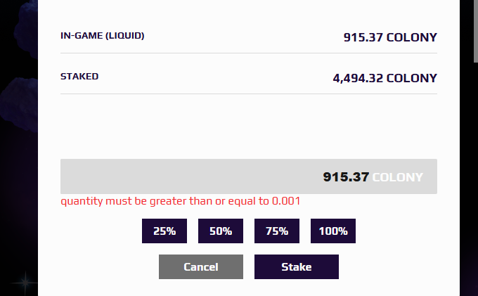Click empty dialog area above the input
This screenshot has width=478, height=296.
(x=249, y=127)
